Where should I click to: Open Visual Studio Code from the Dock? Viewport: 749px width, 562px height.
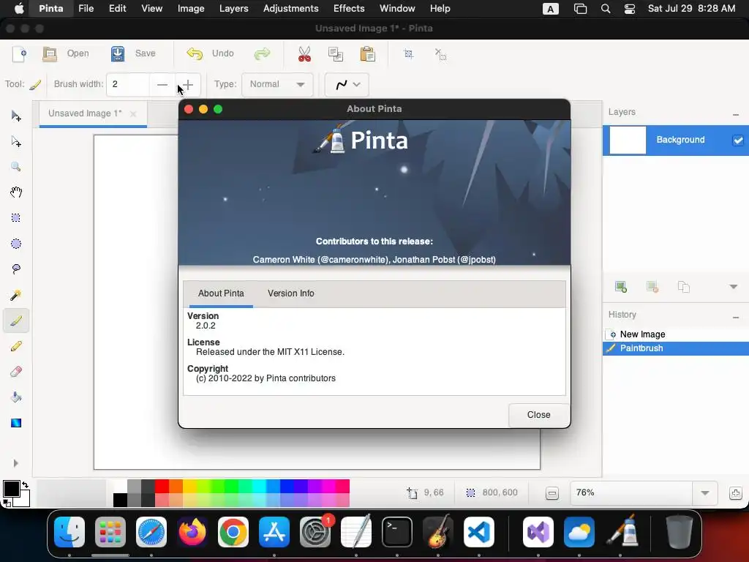click(x=479, y=532)
